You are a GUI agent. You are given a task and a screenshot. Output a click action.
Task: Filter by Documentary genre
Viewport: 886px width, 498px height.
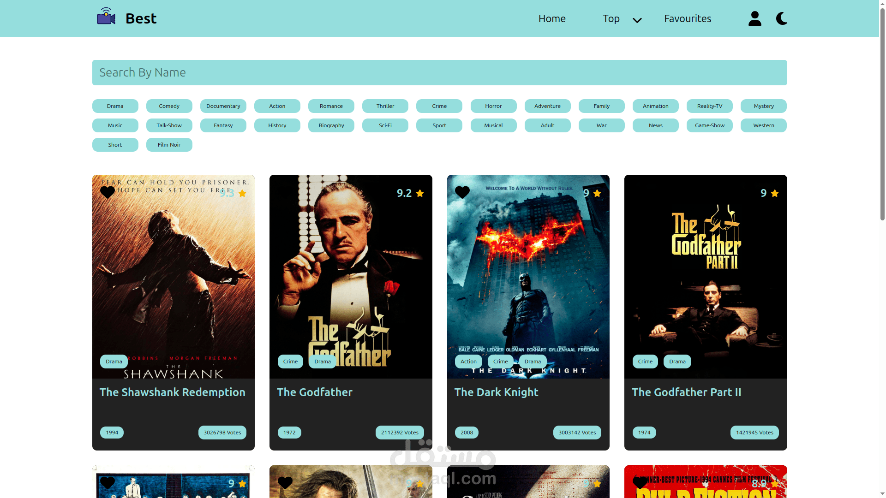tap(223, 106)
